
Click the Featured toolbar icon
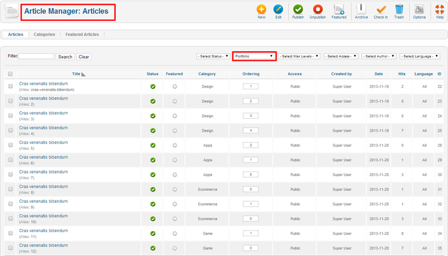pos(339,10)
